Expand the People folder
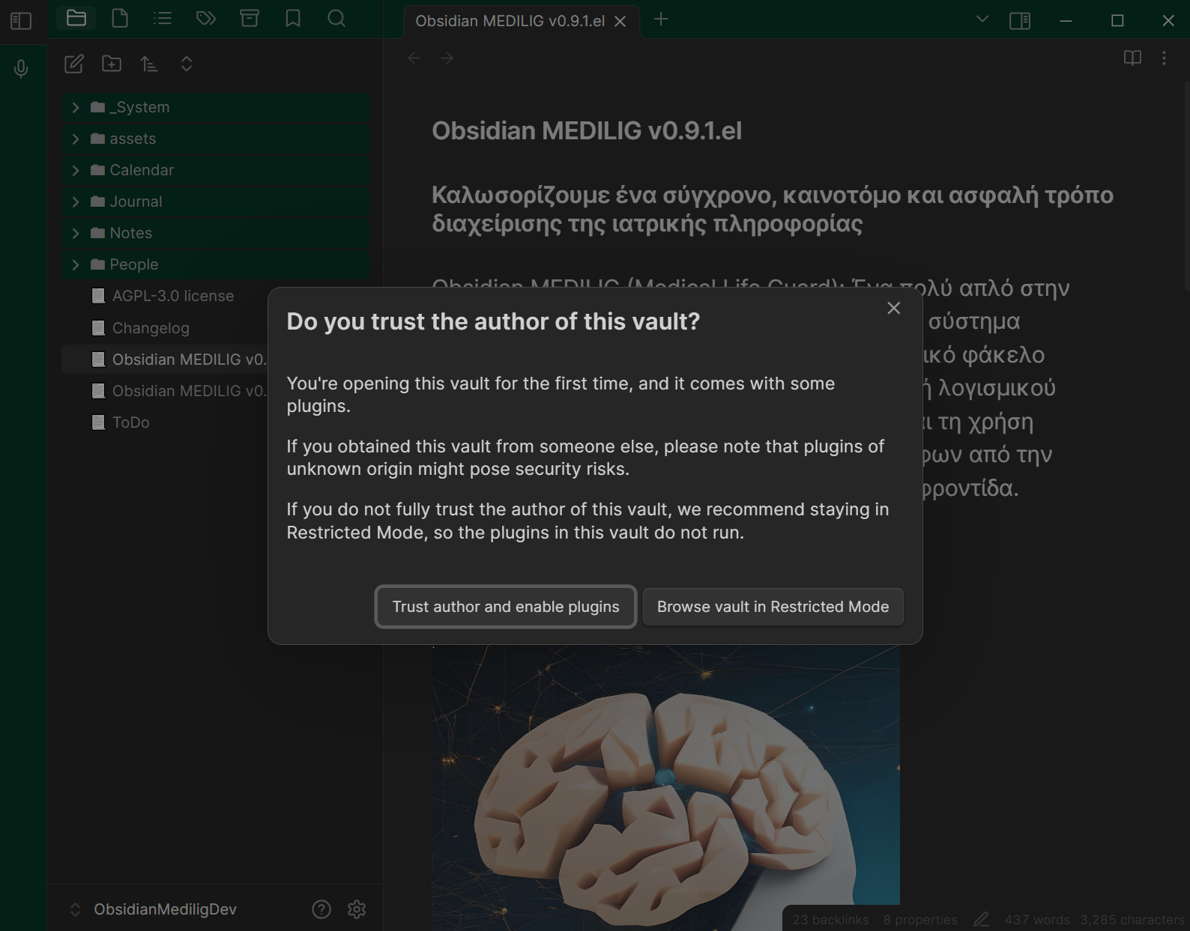1190x931 pixels. (x=216, y=264)
